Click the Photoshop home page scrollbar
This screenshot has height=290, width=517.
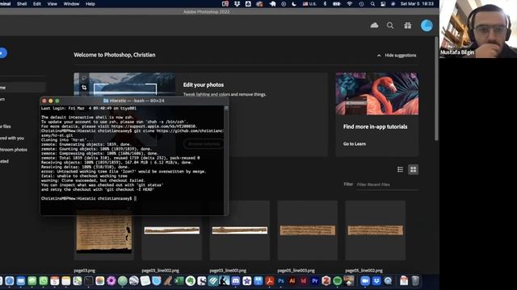click(436, 89)
